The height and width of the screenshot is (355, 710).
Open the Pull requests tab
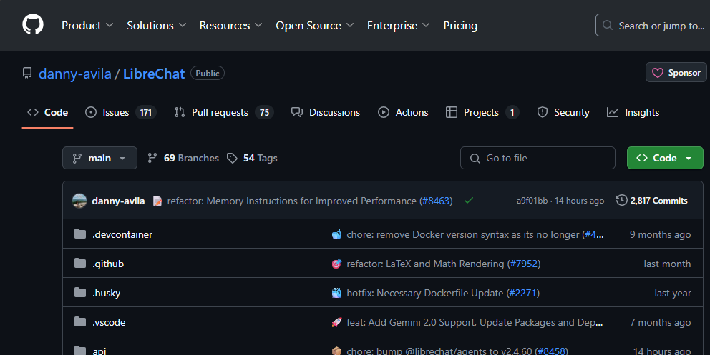point(224,112)
